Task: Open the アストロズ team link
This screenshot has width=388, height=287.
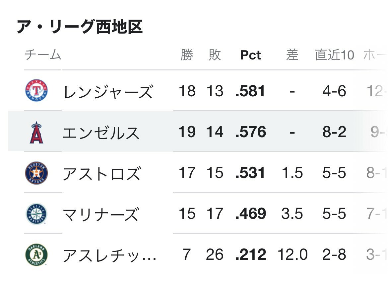Action: [x=102, y=173]
